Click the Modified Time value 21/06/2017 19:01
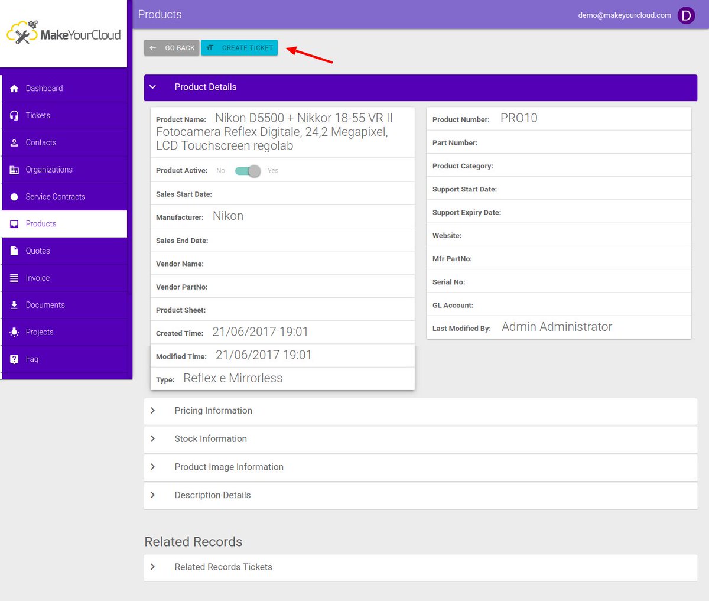 264,355
